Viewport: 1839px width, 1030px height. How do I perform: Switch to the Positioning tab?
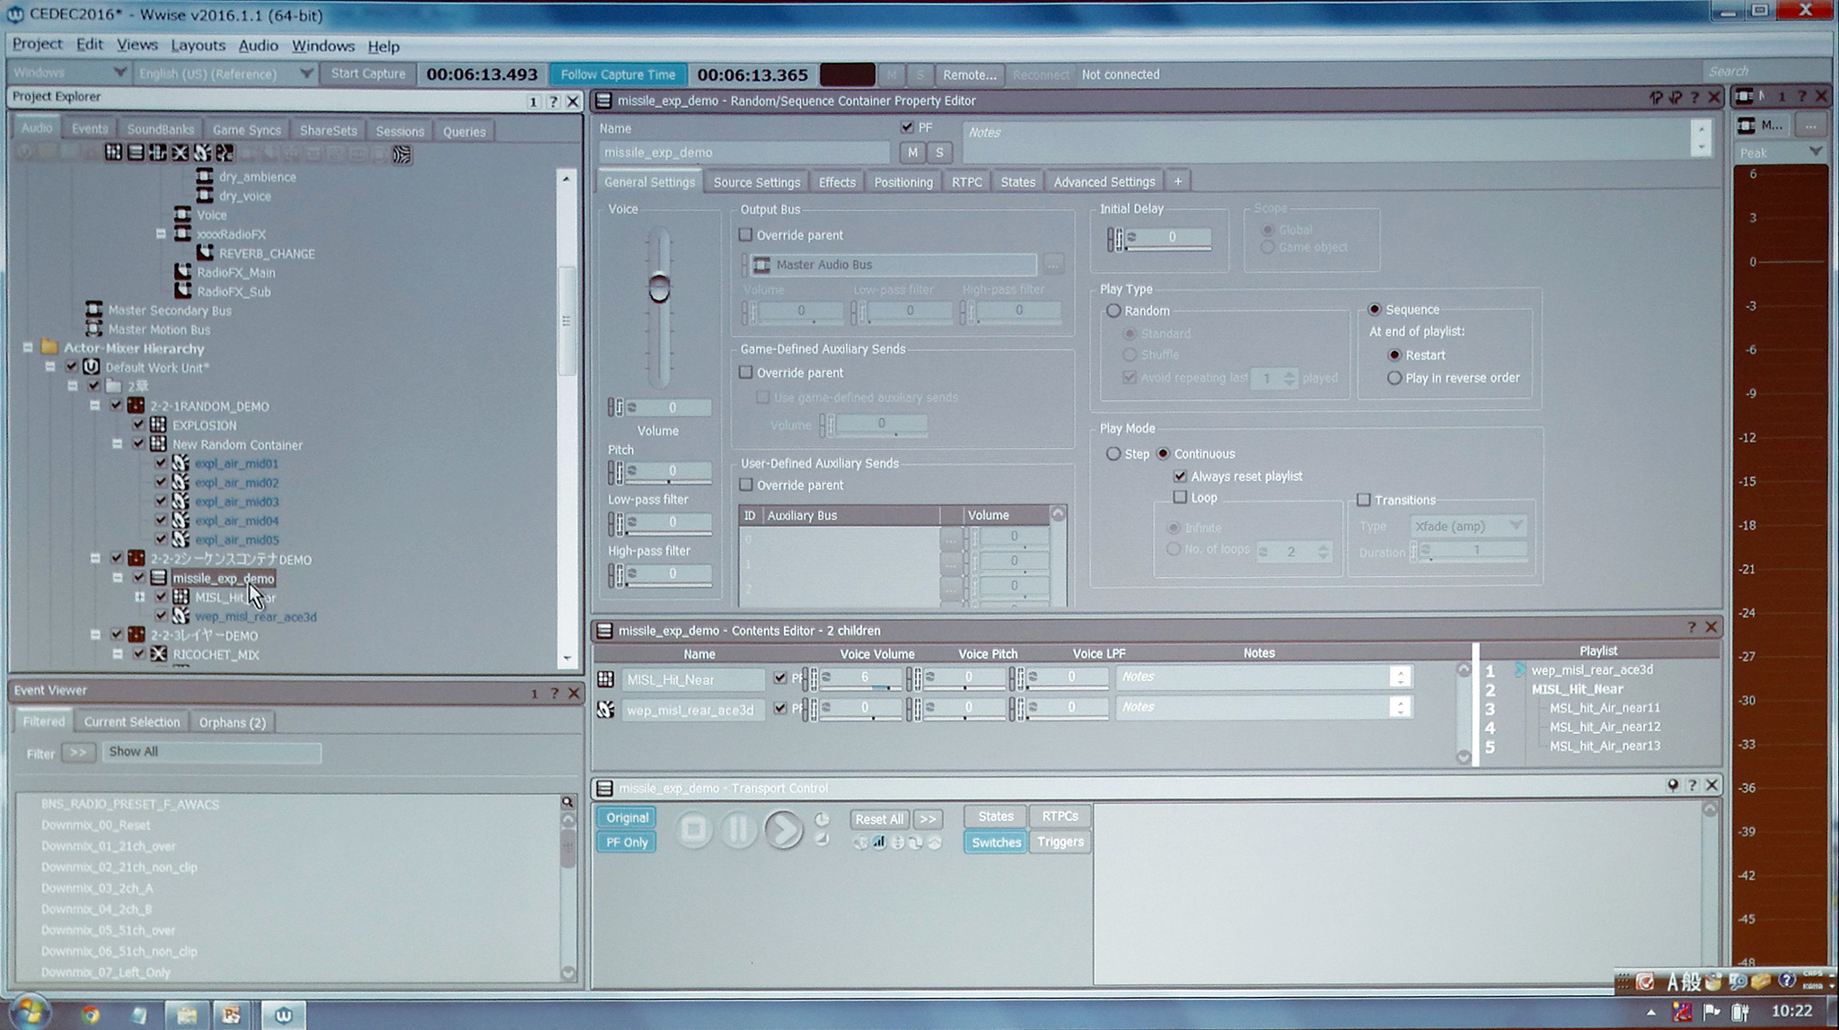click(x=903, y=182)
